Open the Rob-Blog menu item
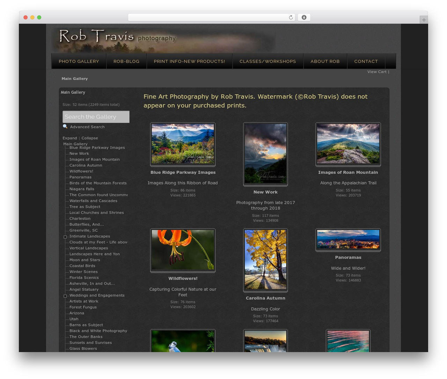The height and width of the screenshot is (379, 447). (126, 61)
